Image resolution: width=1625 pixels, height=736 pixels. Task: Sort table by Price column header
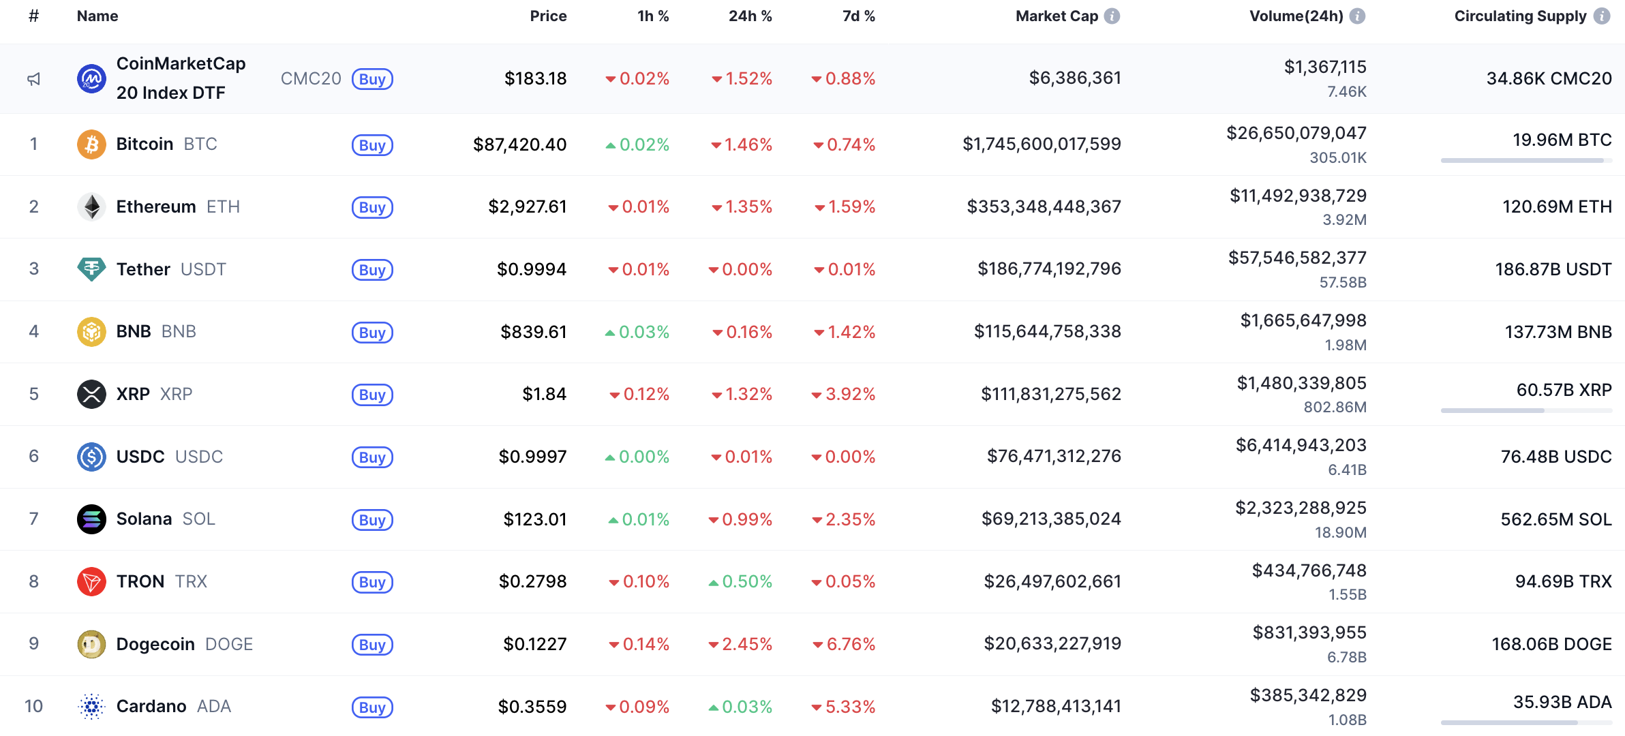click(548, 16)
